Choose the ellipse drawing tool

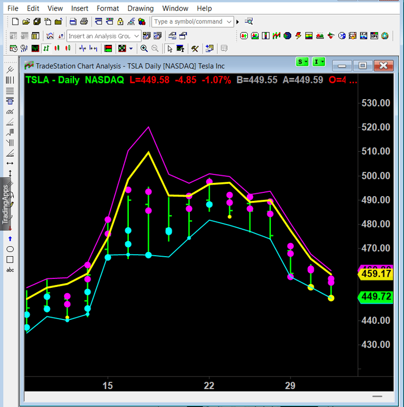pos(10,249)
